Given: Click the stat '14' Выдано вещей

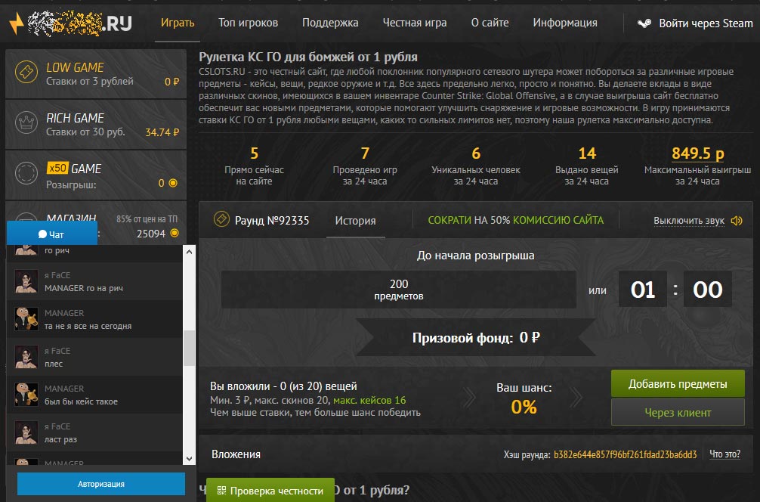Looking at the screenshot, I should pyautogui.click(x=587, y=153).
